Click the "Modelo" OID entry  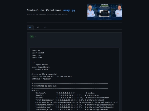(67, 95)
